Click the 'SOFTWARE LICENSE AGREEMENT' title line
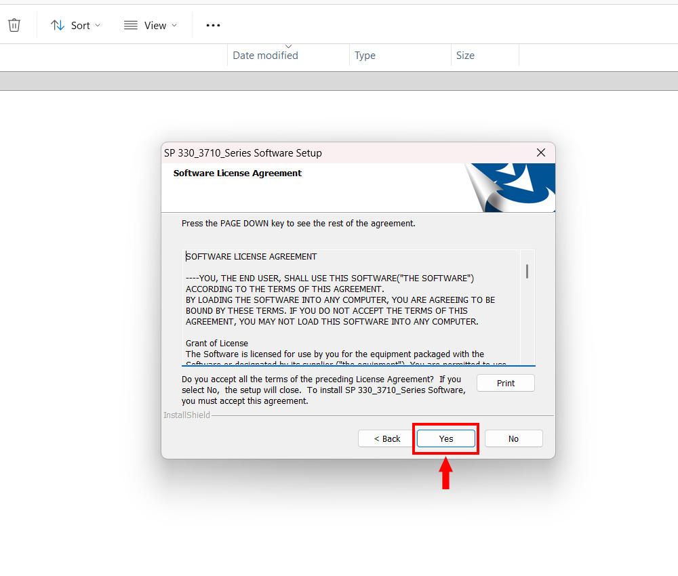This screenshot has height=576, width=678. pos(252,257)
